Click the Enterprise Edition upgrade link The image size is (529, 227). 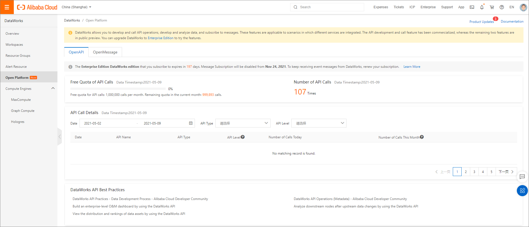click(x=160, y=38)
